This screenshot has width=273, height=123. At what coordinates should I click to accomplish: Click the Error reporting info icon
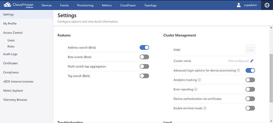click(196, 89)
